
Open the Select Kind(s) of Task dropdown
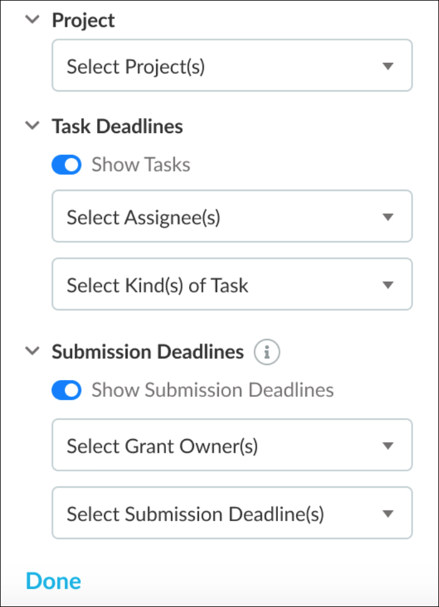(232, 284)
